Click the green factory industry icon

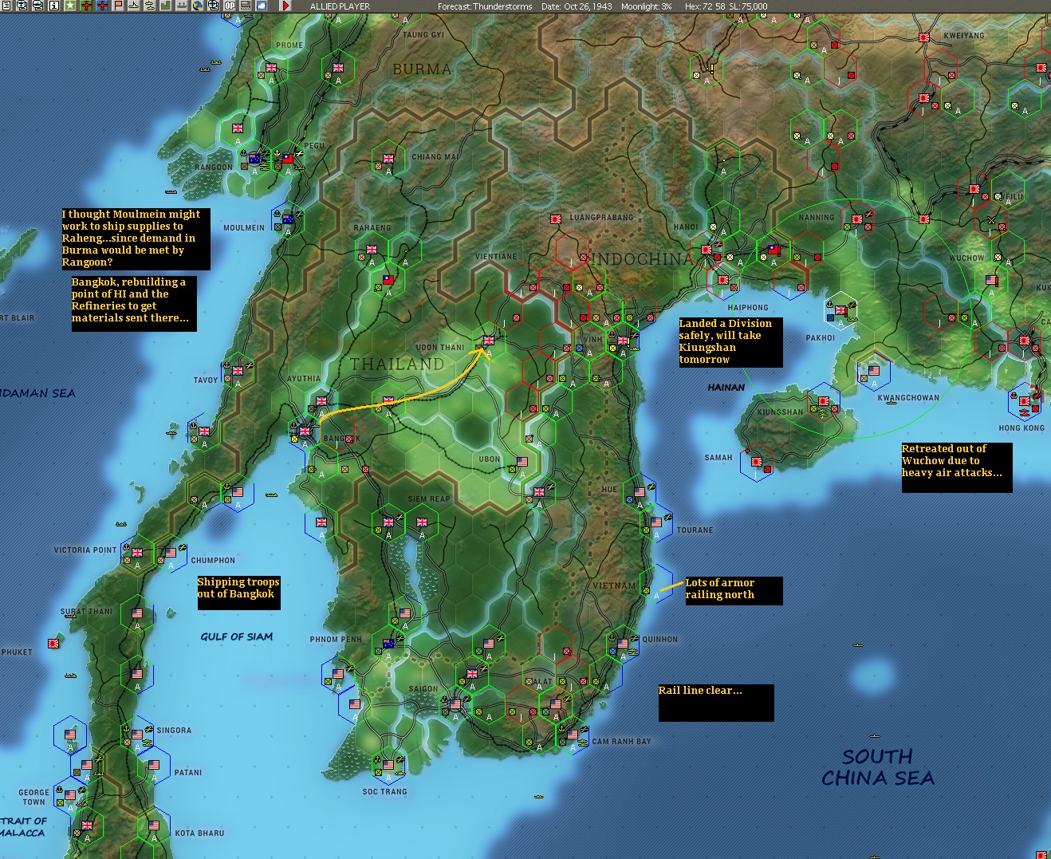tap(166, 6)
